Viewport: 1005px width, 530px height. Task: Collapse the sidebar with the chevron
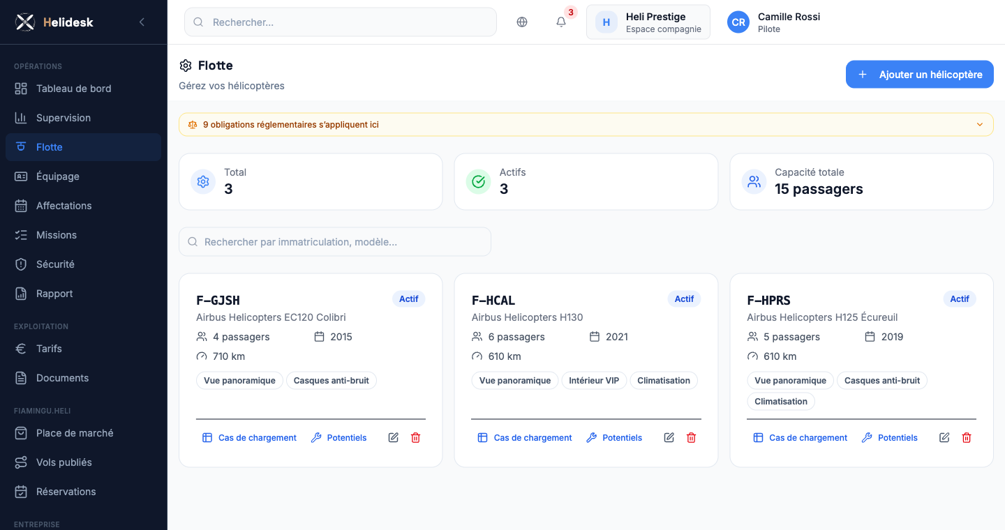coord(142,22)
